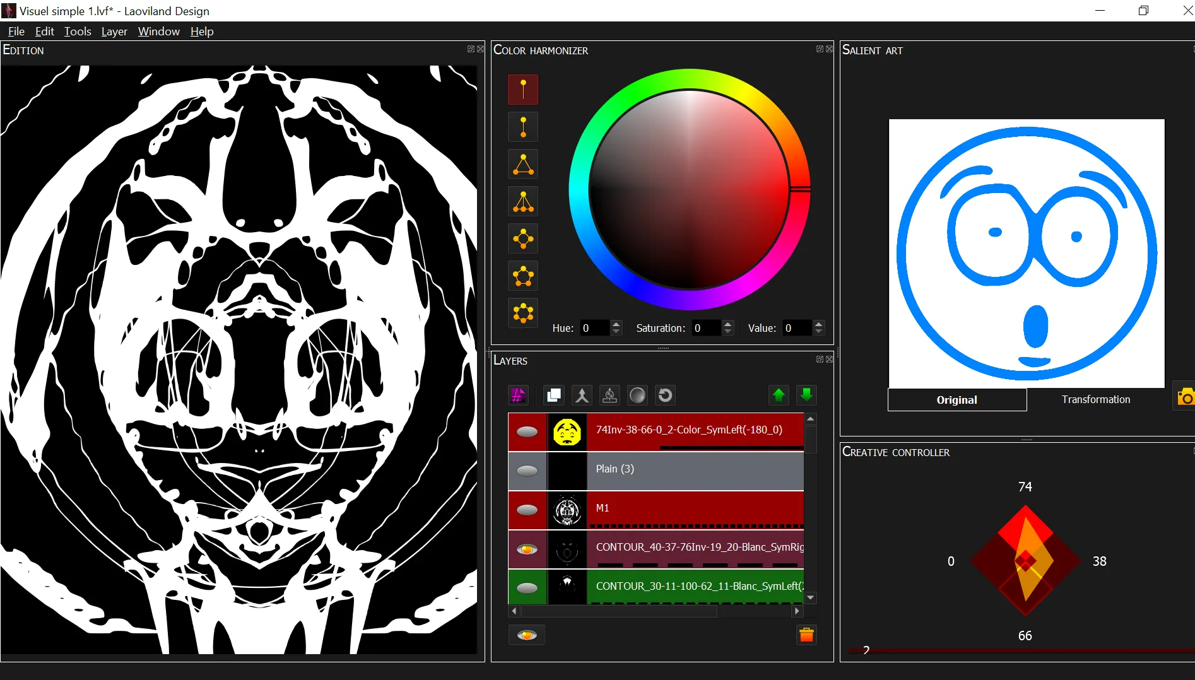Open the Help menu
1195x680 pixels.
pyautogui.click(x=202, y=32)
